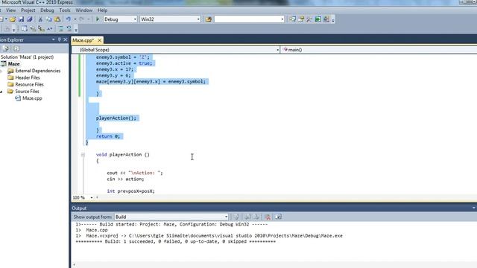Comment out selected lines icon in text toolbar
Image resolution: width=477 pixels, height=268 pixels.
[60, 29]
